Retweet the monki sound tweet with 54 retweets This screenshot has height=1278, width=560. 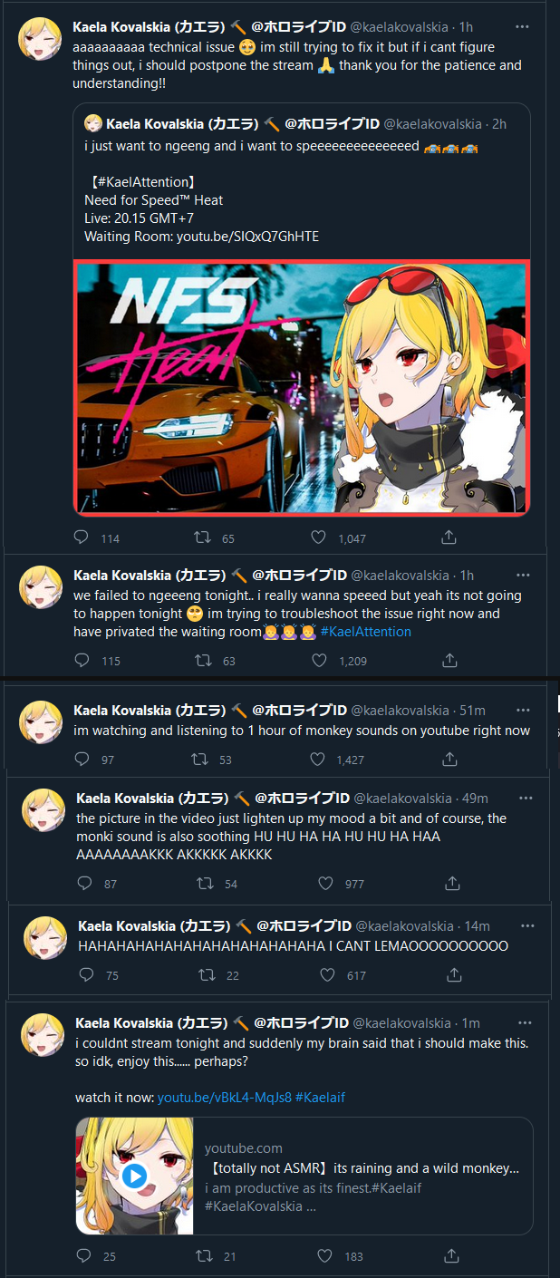pos(207,883)
